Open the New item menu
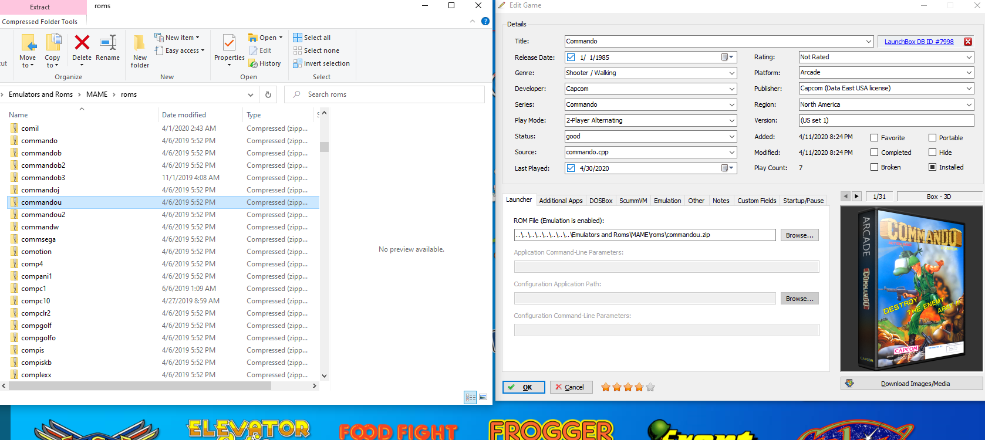Screen dimensions: 985x440 [x=177, y=38]
